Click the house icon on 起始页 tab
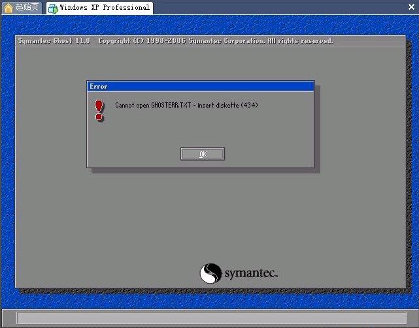Screen dimensions: 419x328 (x=8, y=8)
